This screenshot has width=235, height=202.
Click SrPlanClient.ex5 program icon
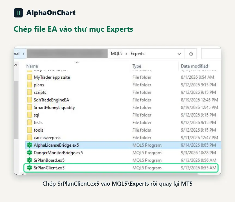point(30,168)
